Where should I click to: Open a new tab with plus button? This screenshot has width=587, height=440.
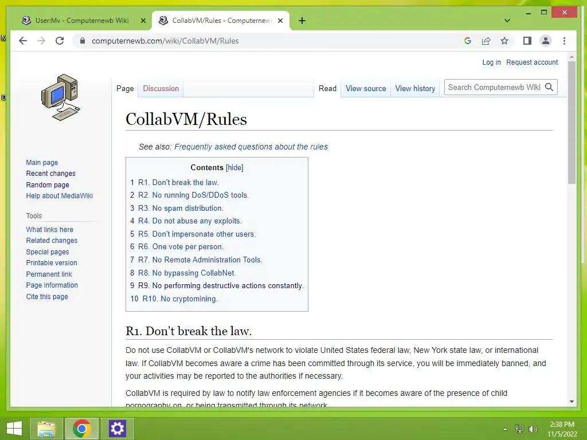point(302,21)
